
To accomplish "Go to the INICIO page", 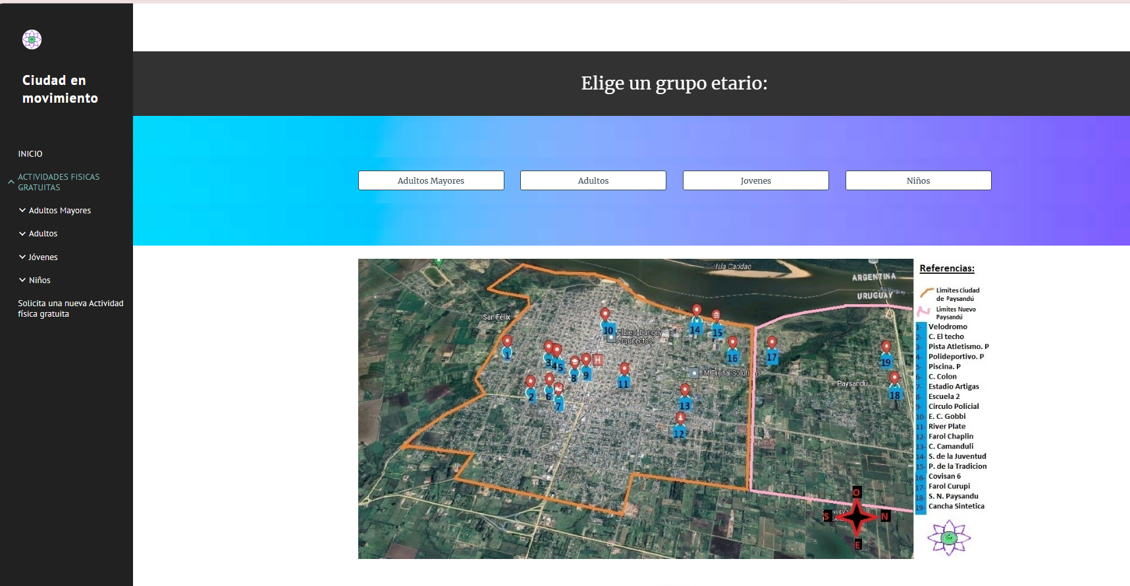I will point(30,154).
